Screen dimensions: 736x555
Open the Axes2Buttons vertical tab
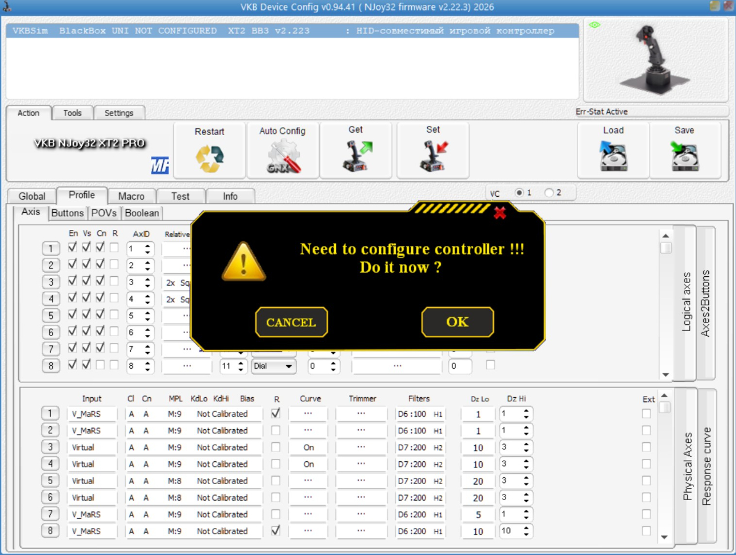(705, 303)
